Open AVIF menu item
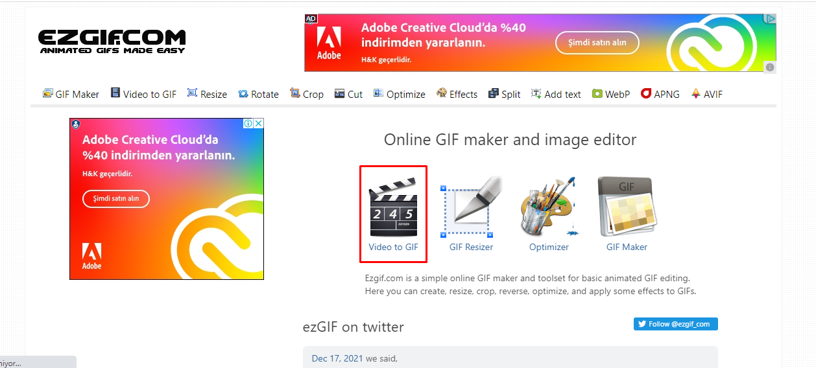 coord(706,94)
